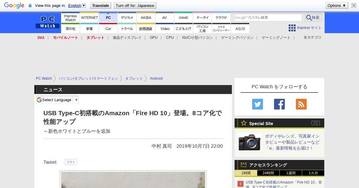Select the 1週間 ranking tab
The image size is (359, 188).
pyautogui.click(x=291, y=173)
